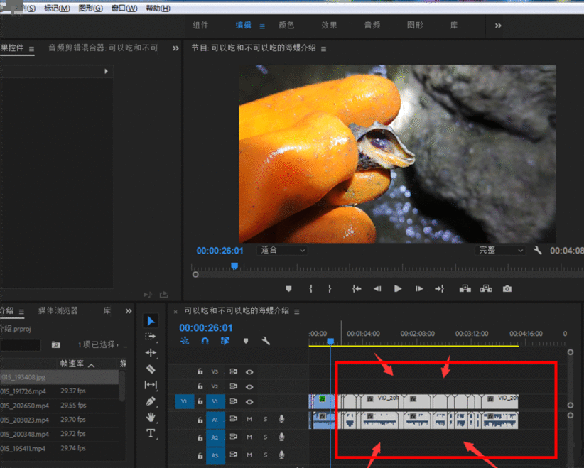The width and height of the screenshot is (584, 468).
Task: Open the 媒体浏览器 panel tab
Action: [58, 311]
